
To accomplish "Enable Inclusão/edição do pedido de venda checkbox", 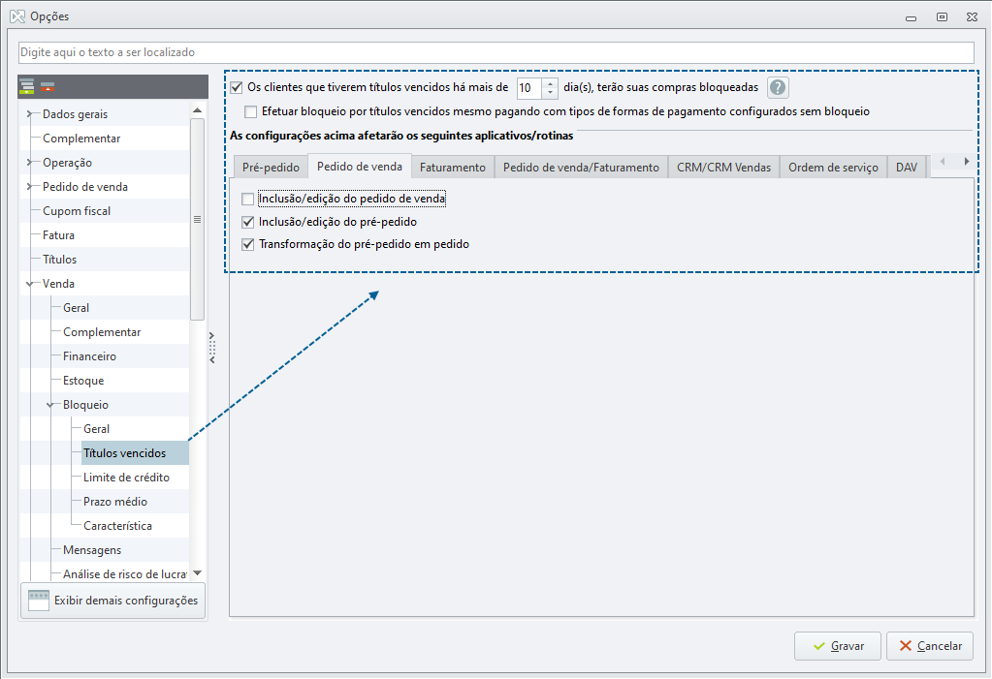I will 248,200.
